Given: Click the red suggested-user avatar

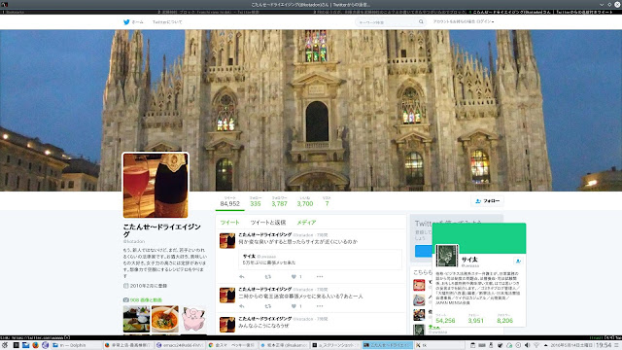Looking at the screenshot, I should pyautogui.click(x=419, y=285).
